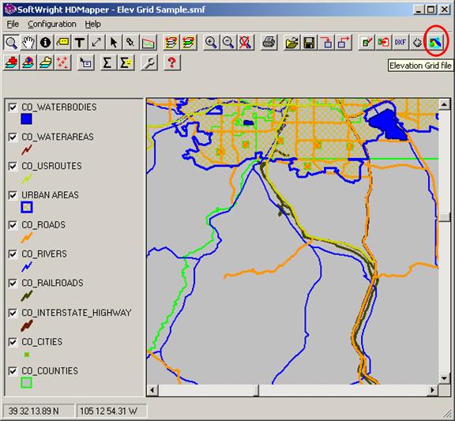Click the pointer with list box icon
Viewport: 455px width, 421px height.
(85, 62)
